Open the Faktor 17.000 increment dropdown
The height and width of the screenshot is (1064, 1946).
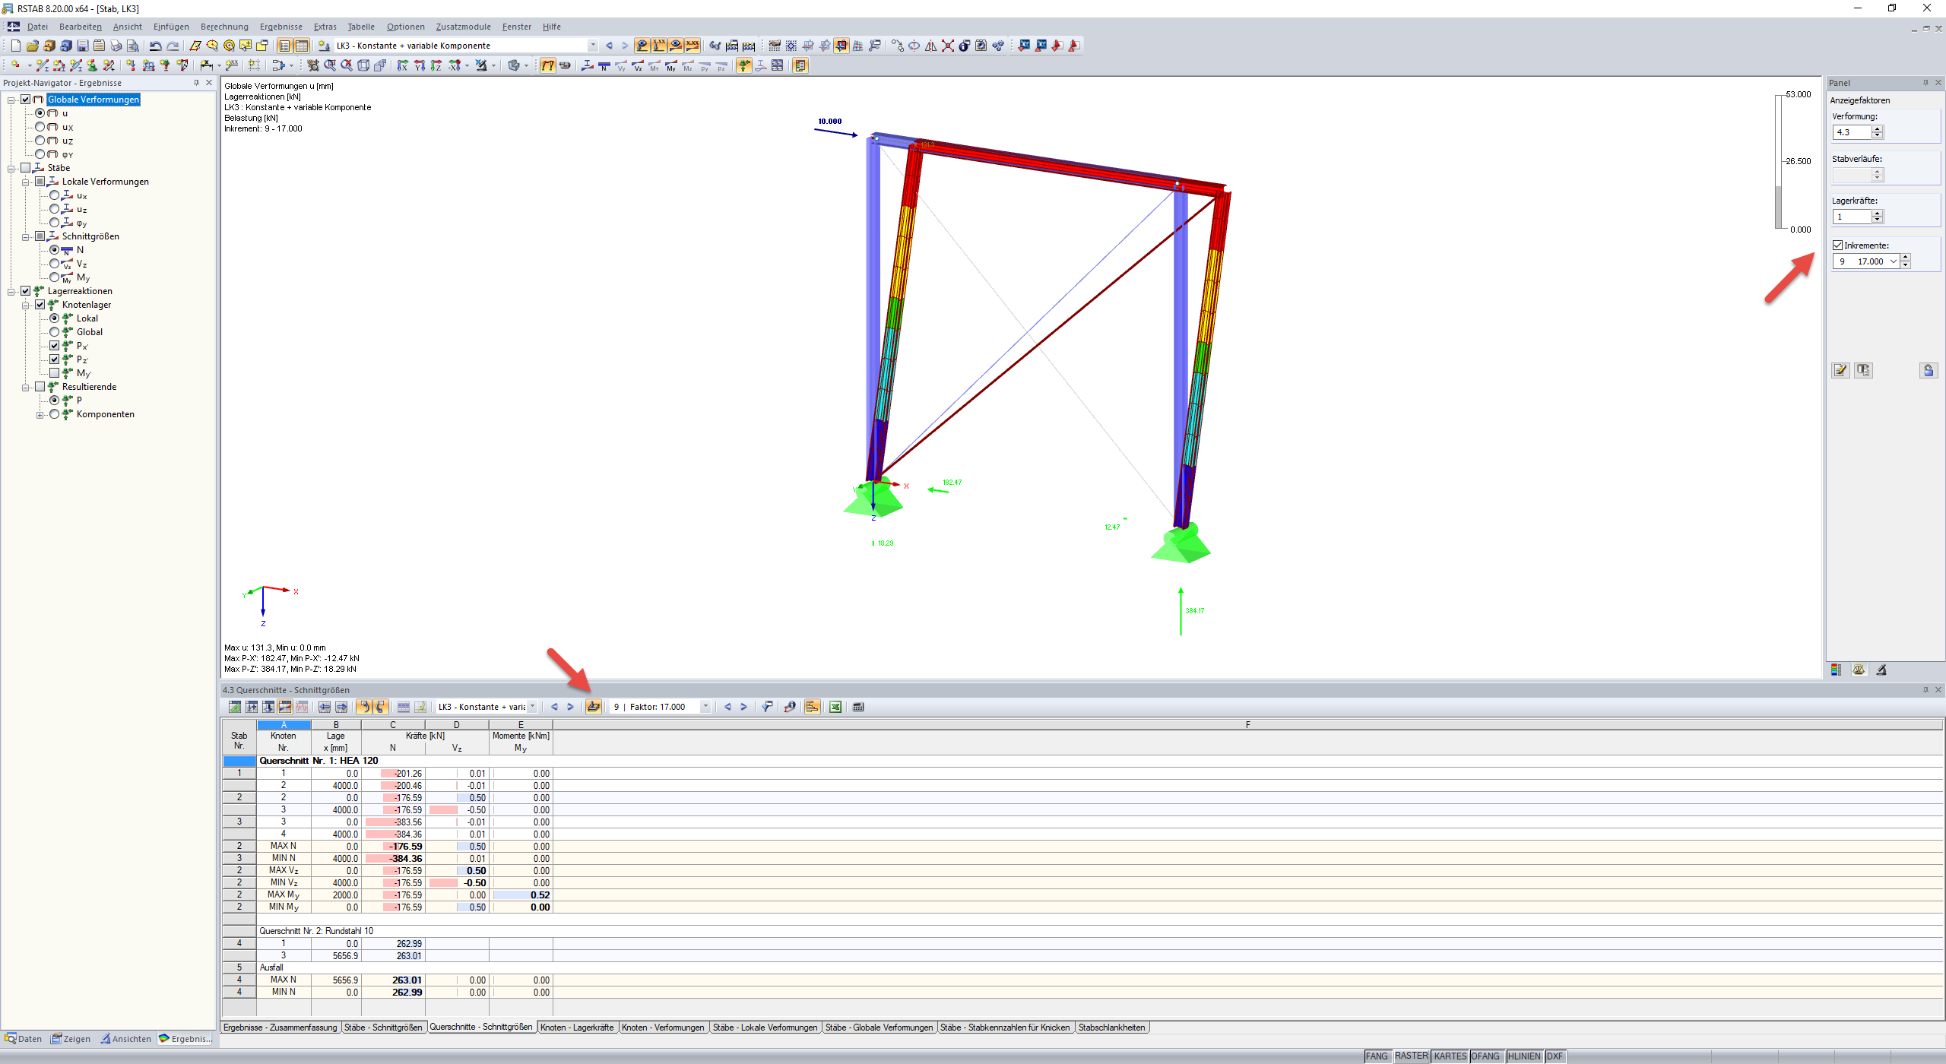pos(705,707)
